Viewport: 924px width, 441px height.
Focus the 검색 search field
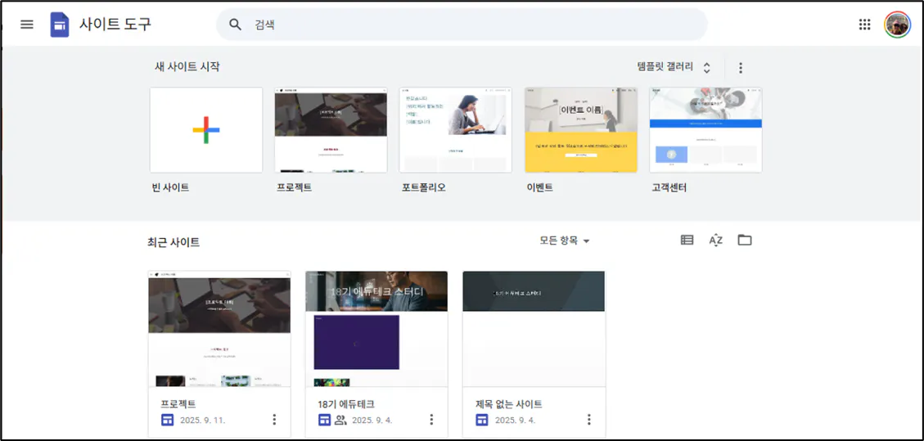462,25
